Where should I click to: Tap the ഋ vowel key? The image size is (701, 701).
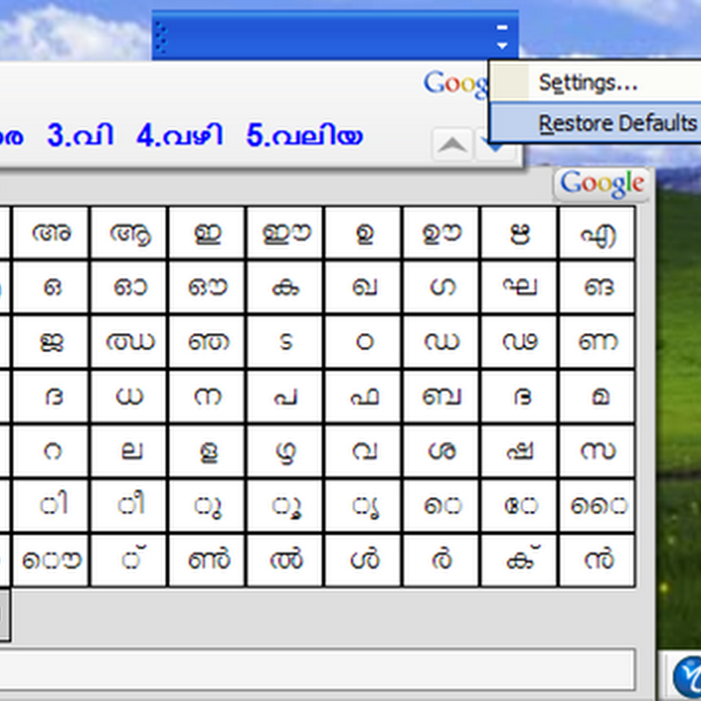click(519, 232)
